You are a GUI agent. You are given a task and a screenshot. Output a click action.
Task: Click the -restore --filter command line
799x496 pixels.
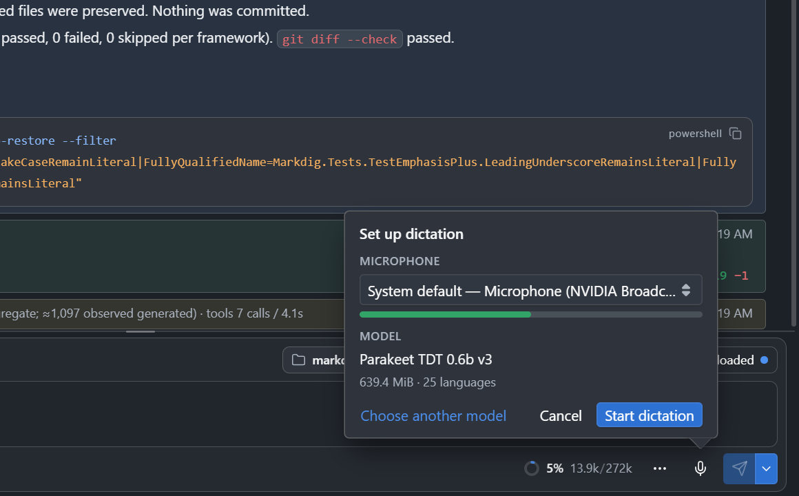pos(58,141)
